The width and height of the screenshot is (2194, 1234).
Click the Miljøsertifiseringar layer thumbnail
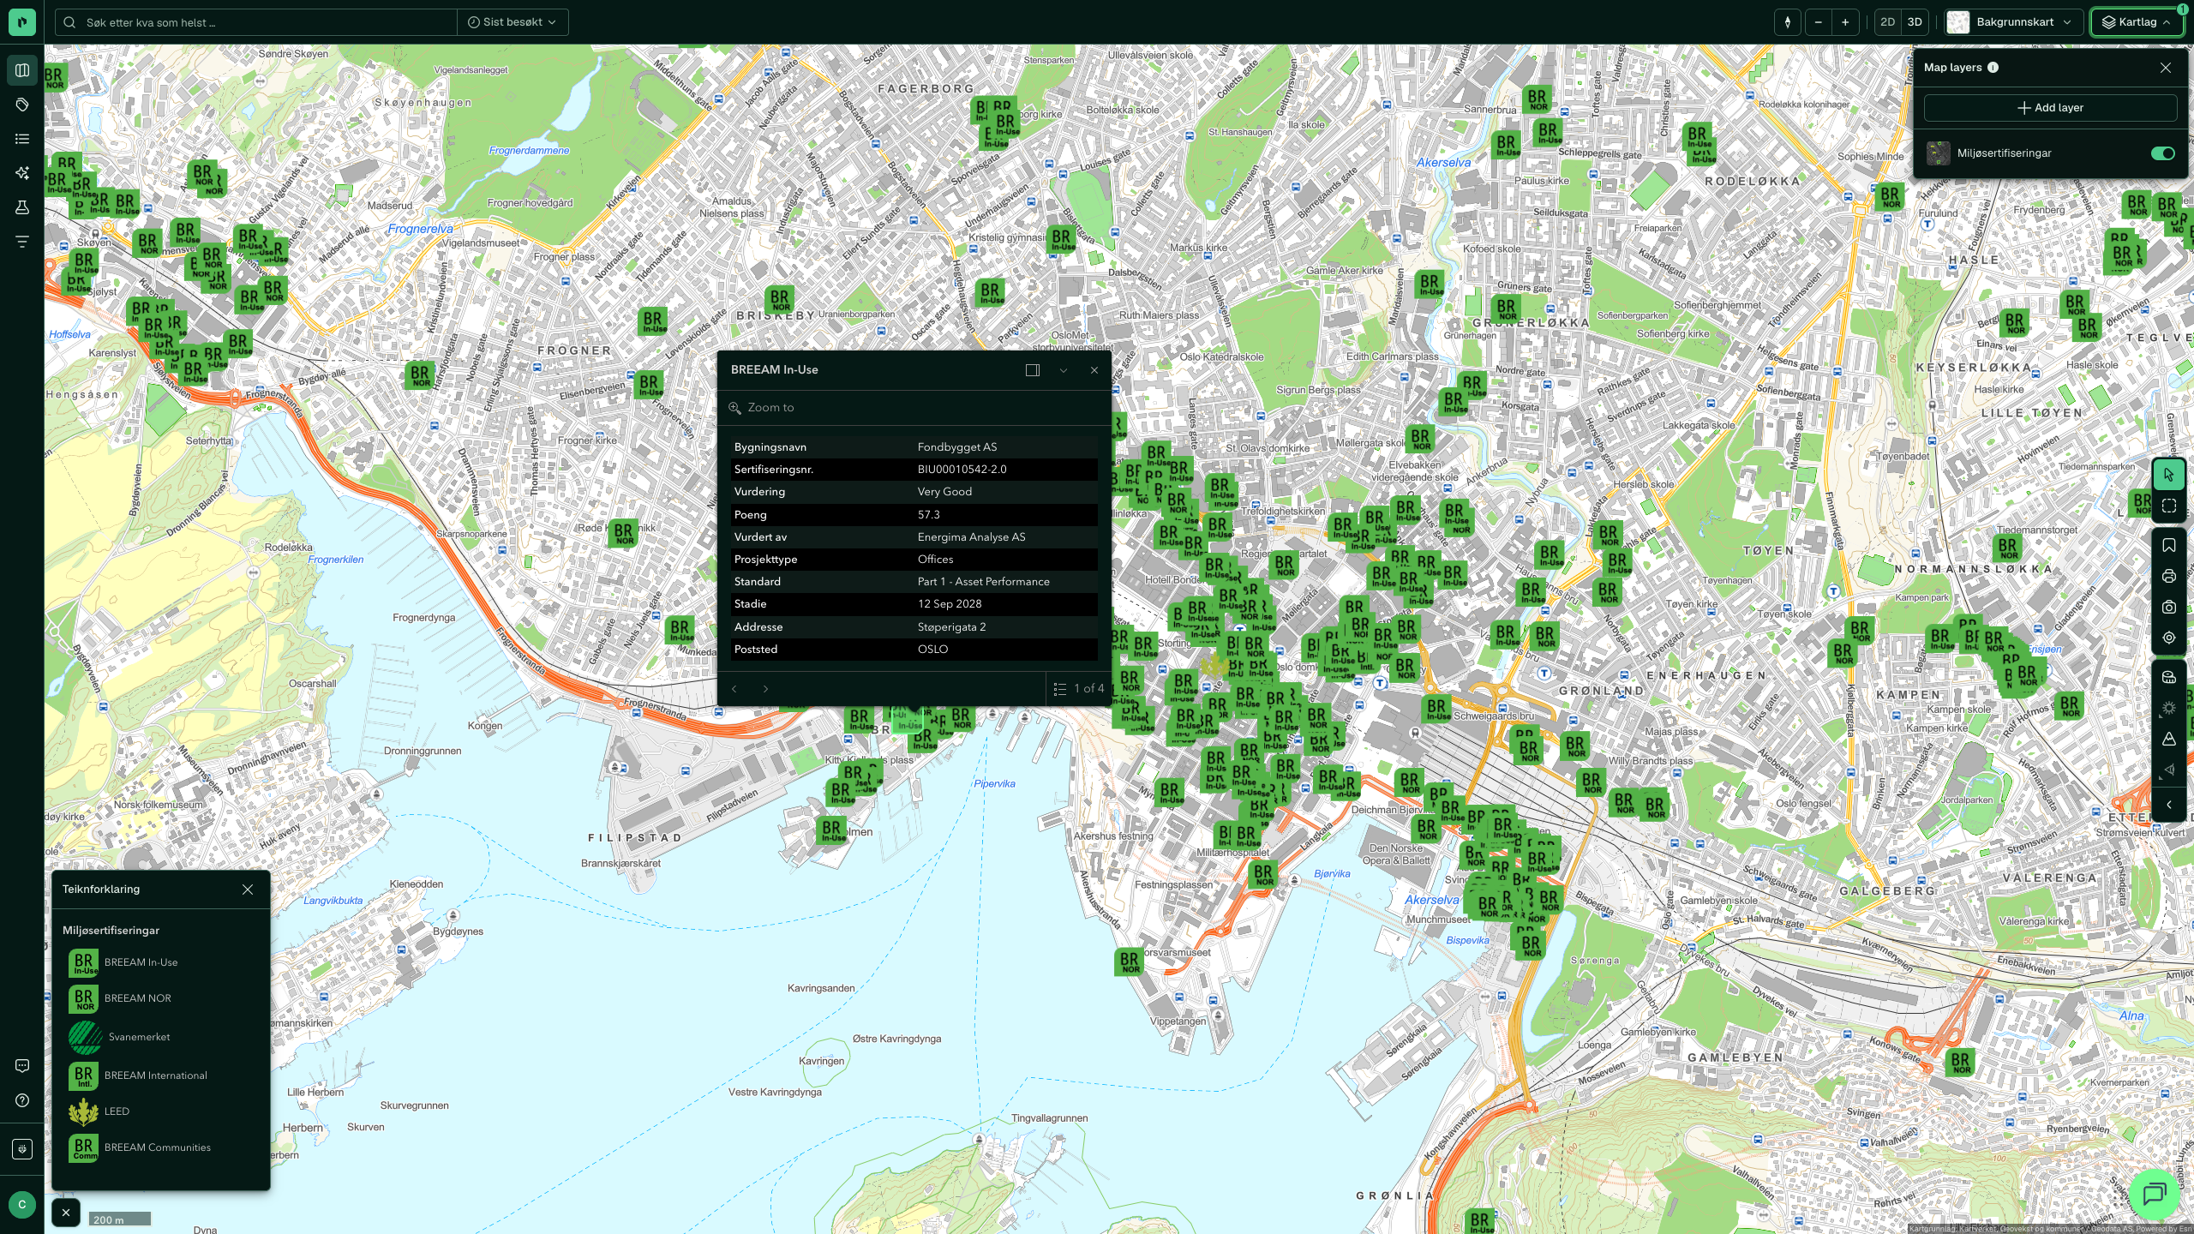coord(1939,153)
